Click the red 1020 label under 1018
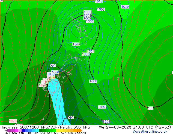173x134 pixels. [x=43, y=85]
